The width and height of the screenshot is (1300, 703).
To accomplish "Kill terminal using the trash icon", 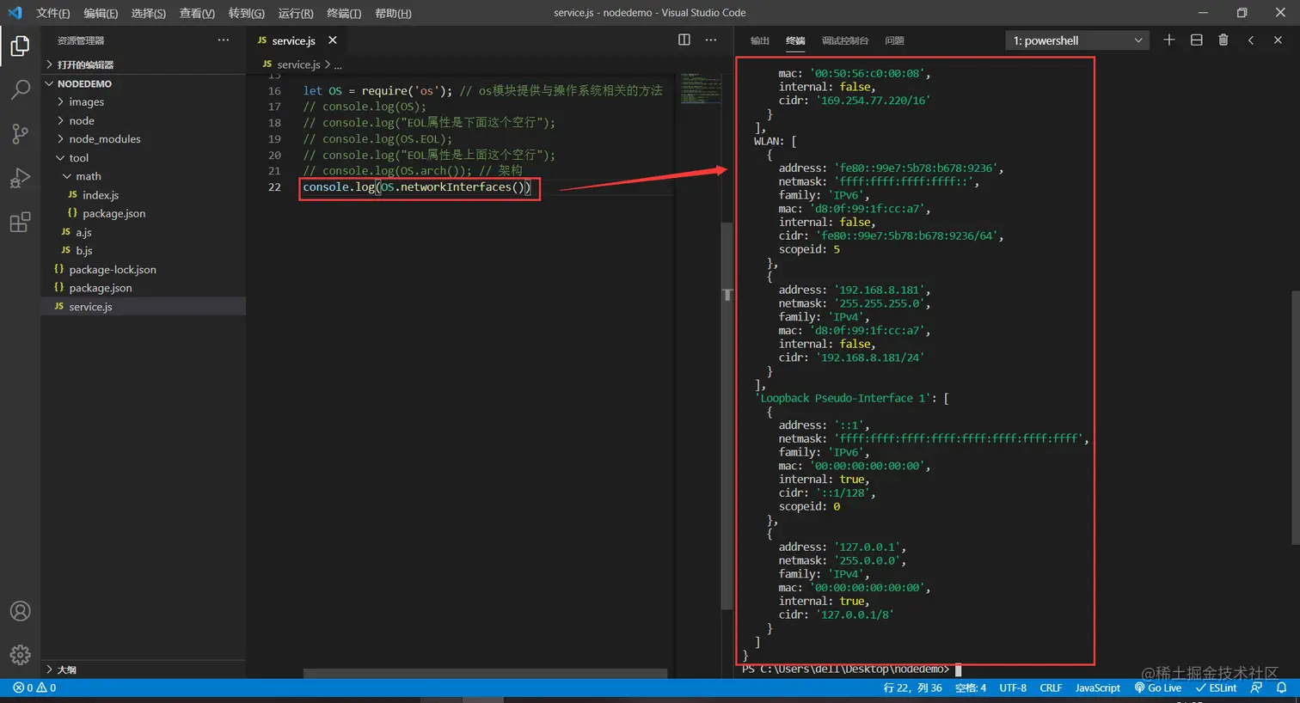I will pyautogui.click(x=1223, y=40).
